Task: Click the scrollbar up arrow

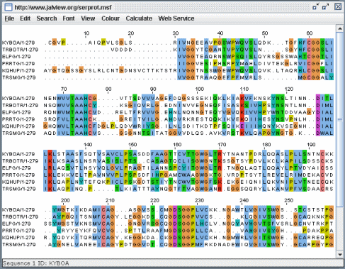Action: pyautogui.click(x=340, y=28)
